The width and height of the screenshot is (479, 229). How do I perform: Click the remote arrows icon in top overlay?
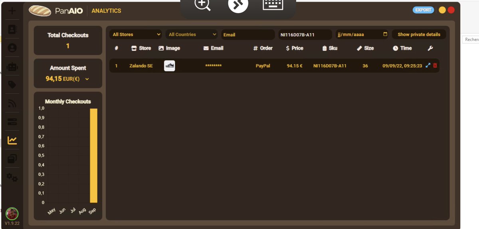pos(238,4)
